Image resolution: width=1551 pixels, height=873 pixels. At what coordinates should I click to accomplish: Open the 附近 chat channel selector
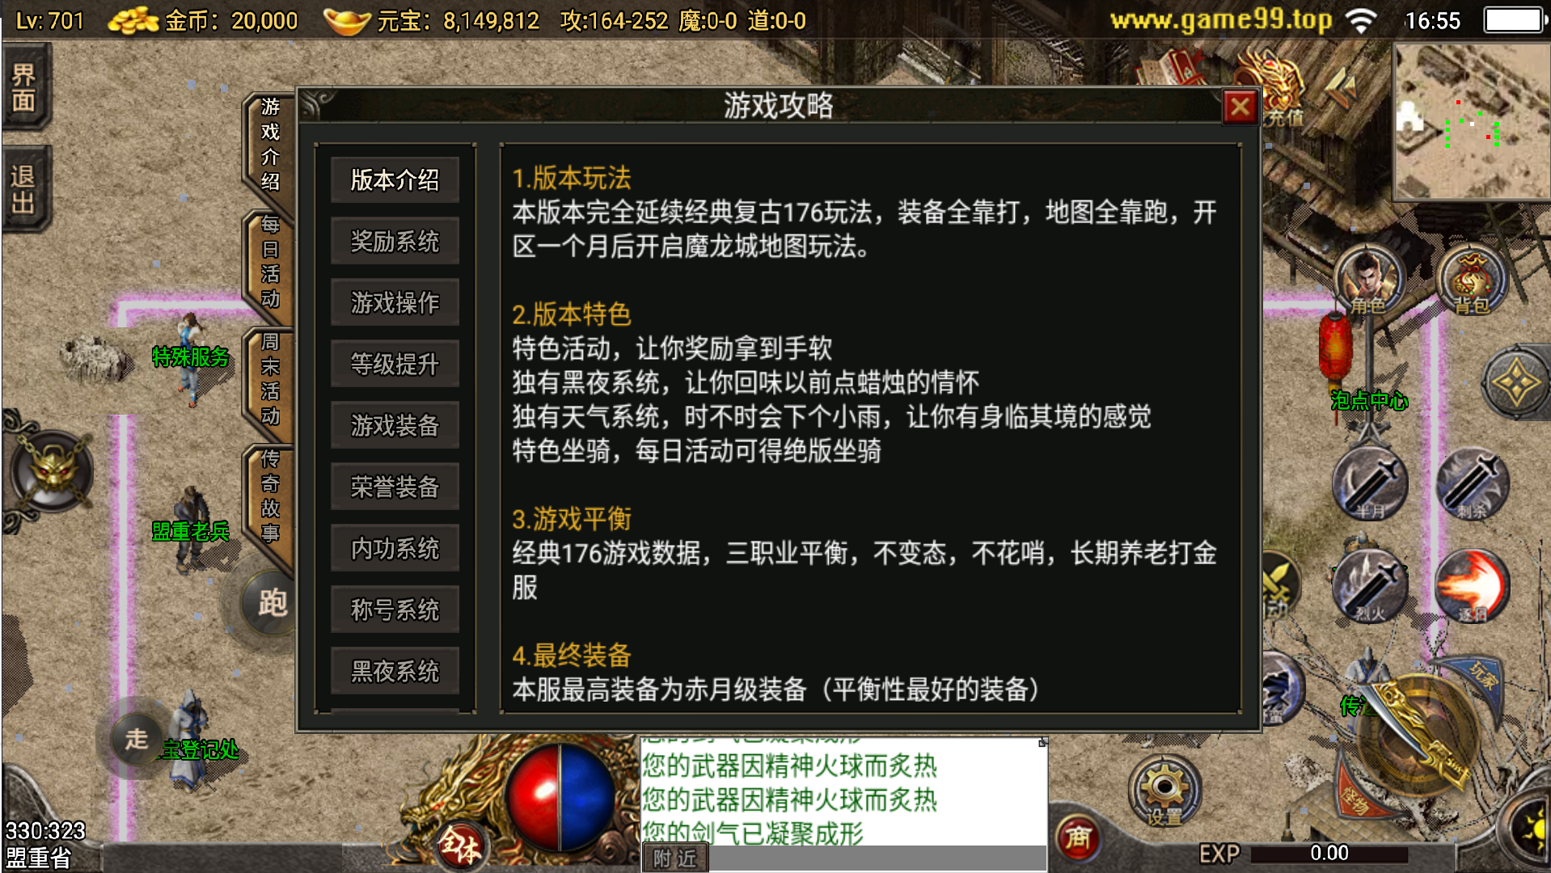pos(675,858)
